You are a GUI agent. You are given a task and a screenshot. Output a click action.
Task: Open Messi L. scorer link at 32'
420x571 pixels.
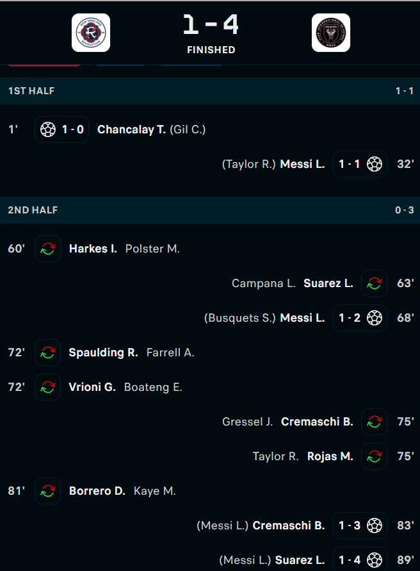302,164
